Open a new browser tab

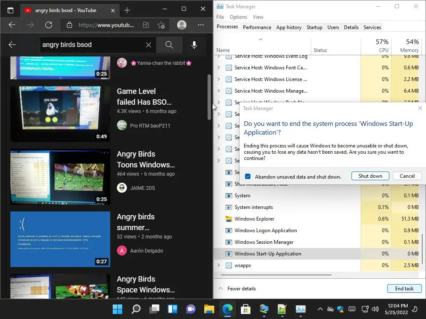pyautogui.click(x=127, y=10)
